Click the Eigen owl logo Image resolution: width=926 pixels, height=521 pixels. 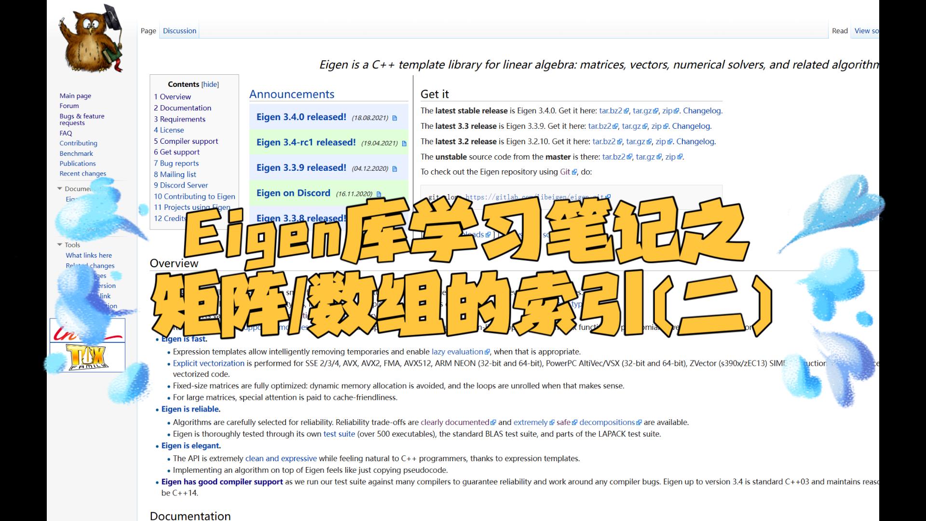pyautogui.click(x=91, y=38)
